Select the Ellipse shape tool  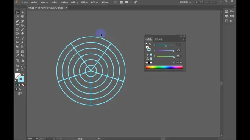(17, 29)
